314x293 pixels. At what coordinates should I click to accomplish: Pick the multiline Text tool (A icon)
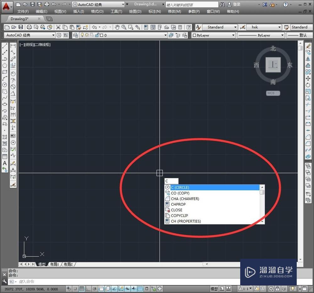[x=4, y=163]
